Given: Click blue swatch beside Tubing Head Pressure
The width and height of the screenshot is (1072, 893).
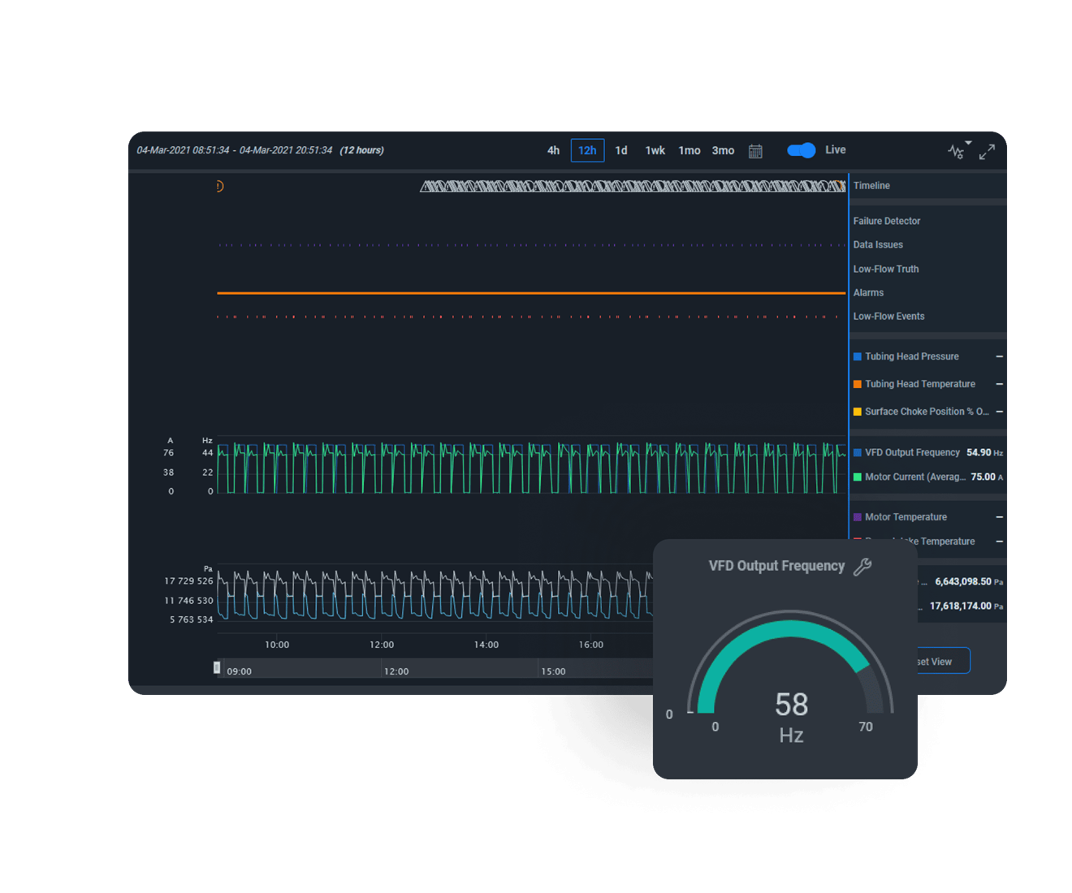Looking at the screenshot, I should 858,356.
